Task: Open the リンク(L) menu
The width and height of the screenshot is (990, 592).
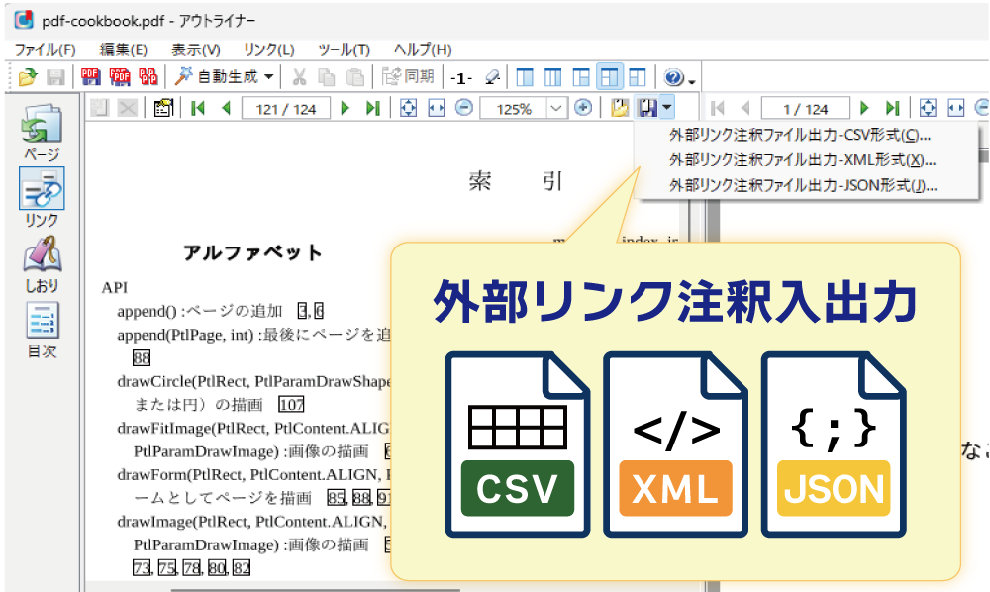Action: click(x=268, y=49)
